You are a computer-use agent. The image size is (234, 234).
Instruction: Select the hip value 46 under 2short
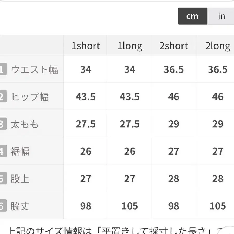click(174, 97)
